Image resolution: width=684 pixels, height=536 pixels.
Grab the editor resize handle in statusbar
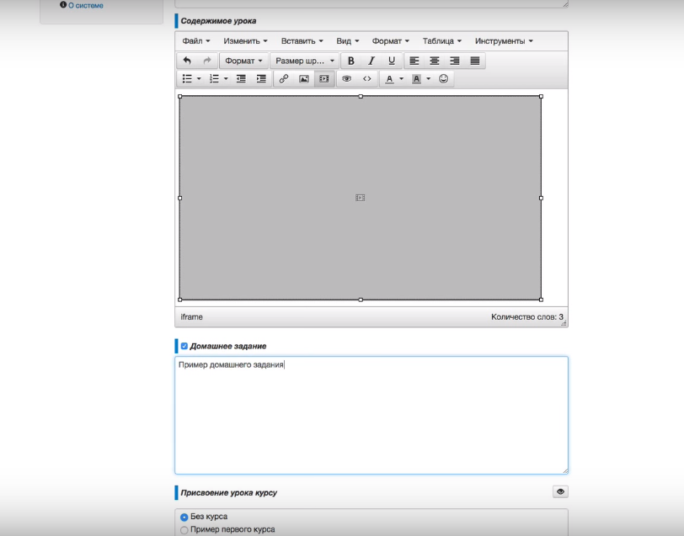click(x=564, y=323)
